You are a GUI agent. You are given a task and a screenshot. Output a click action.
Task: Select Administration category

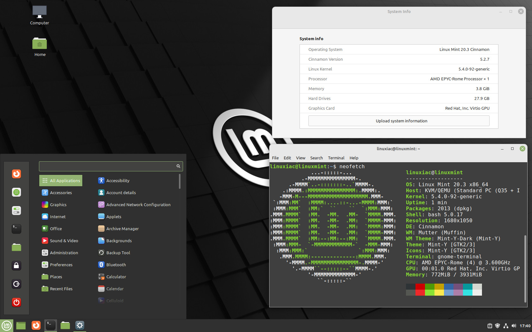[x=60, y=253]
